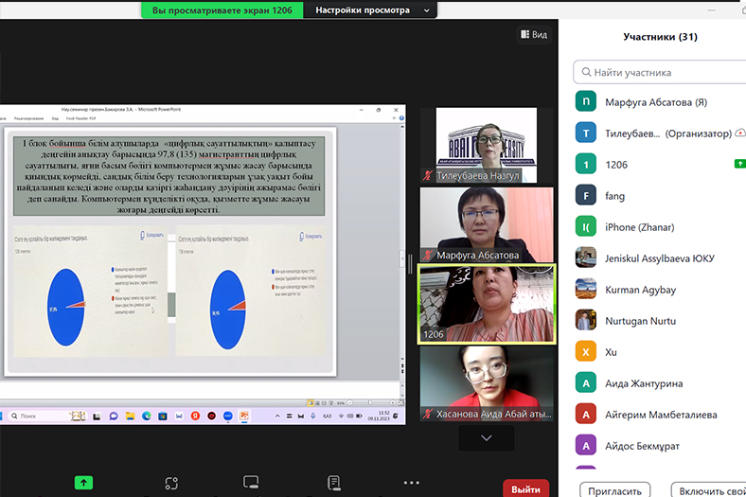Expand more video thumbnails with down chevron
The image size is (746, 497).
487,438
